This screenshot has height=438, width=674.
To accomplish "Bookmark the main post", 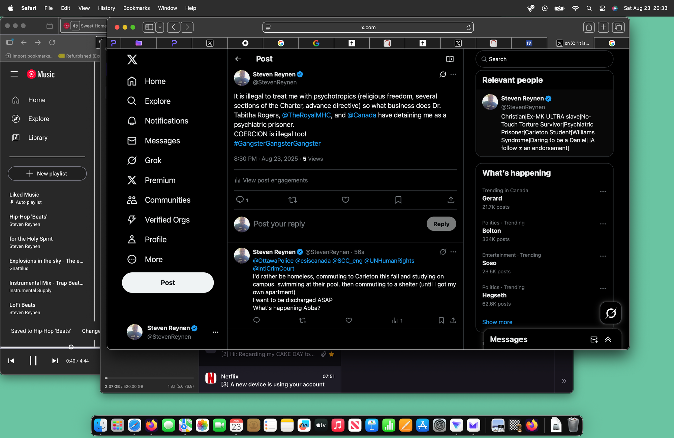I will [398, 200].
